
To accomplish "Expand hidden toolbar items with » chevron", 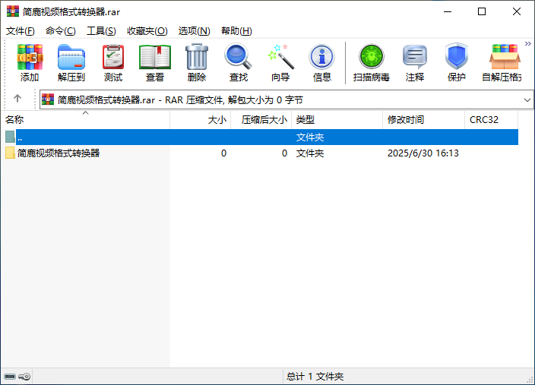I will click(528, 43).
